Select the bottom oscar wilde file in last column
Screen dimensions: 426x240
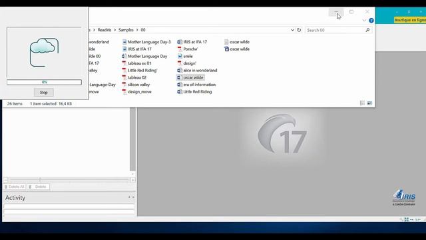click(x=237, y=49)
